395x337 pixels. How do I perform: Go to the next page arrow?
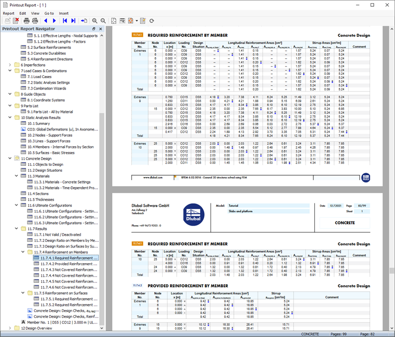[x=55, y=21]
